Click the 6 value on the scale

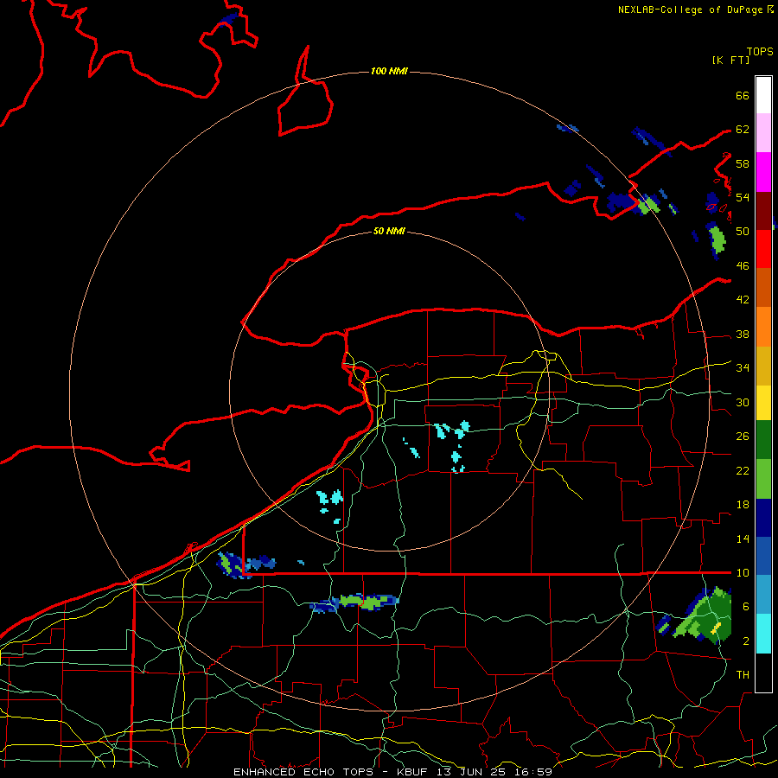746,607
